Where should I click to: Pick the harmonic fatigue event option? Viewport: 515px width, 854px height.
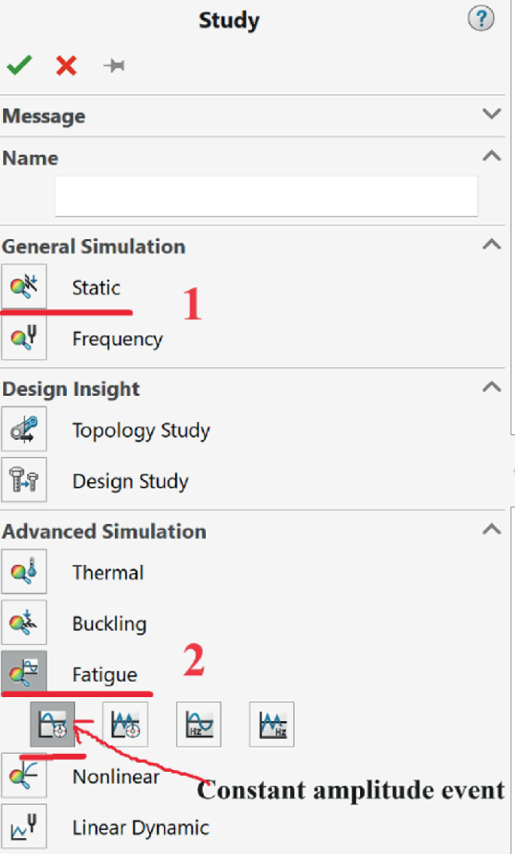(x=198, y=723)
